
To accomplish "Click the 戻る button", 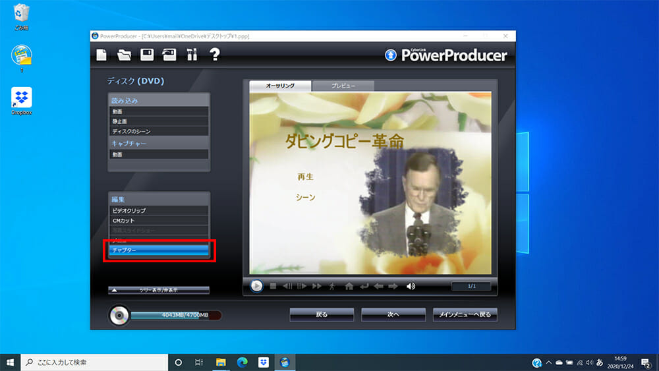I will 322,315.
